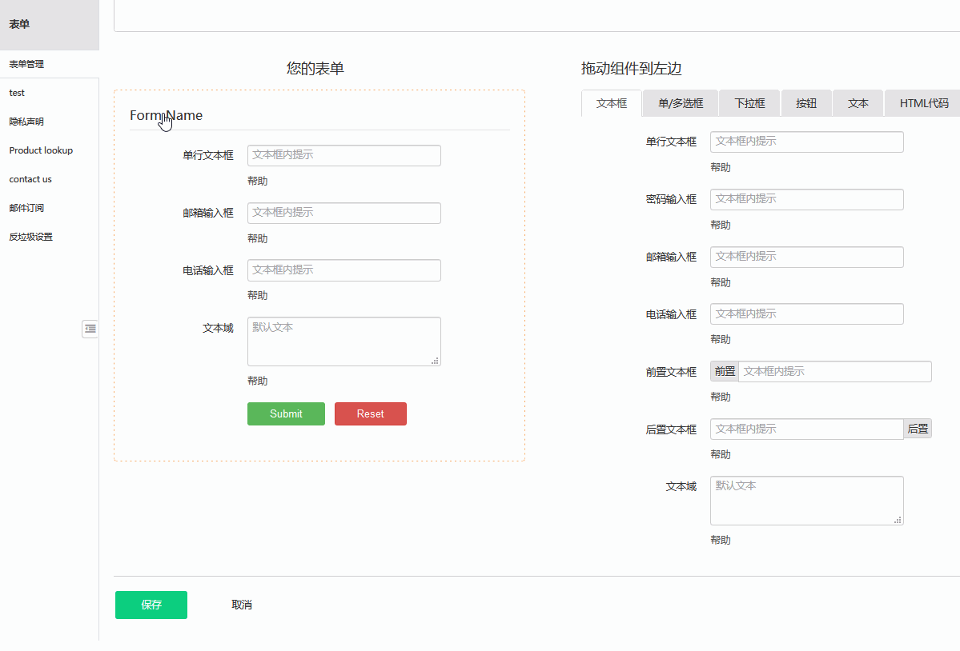Open 表单管理 in the sidebar
Viewport: 960px width, 651px height.
click(26, 63)
